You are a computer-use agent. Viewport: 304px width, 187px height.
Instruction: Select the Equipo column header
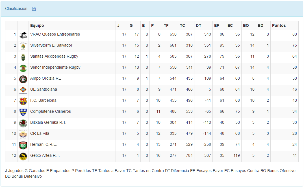click(37, 25)
